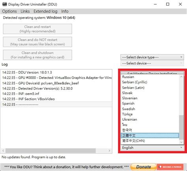187x171 pixels.
Task: Choose Russian from language list
Action: coord(150,77)
